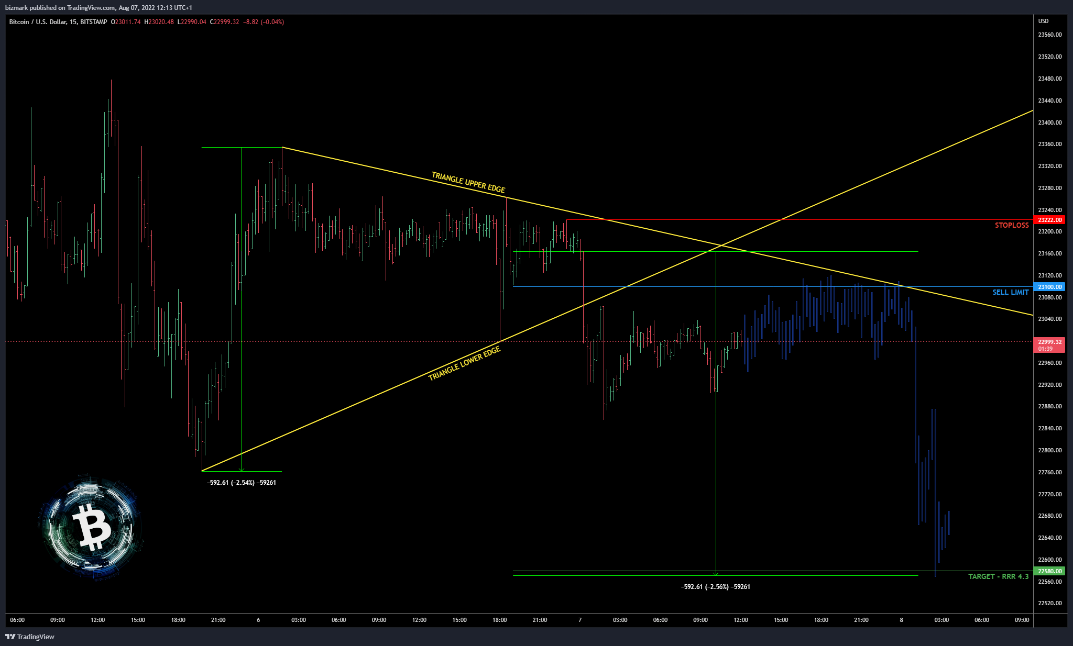The width and height of the screenshot is (1073, 646).
Task: Click the TARGET - RRR 4.3 label
Action: pyautogui.click(x=998, y=576)
